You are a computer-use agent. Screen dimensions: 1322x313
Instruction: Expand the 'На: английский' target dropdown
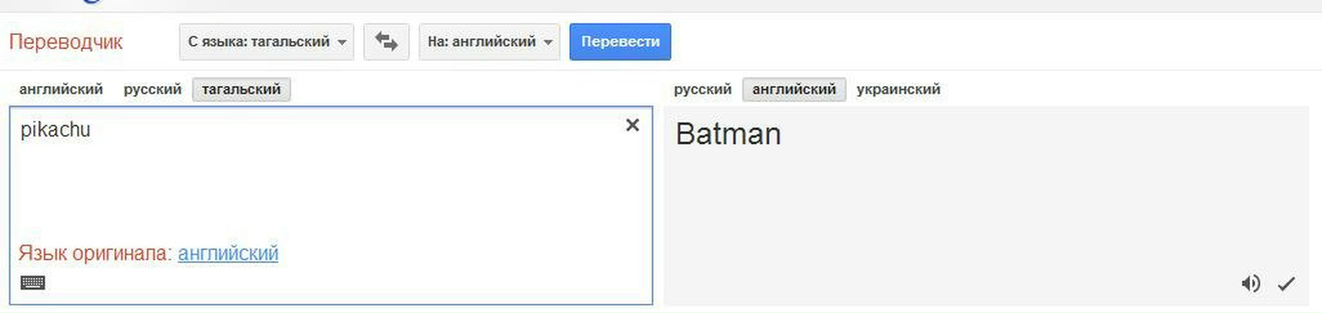click(489, 42)
